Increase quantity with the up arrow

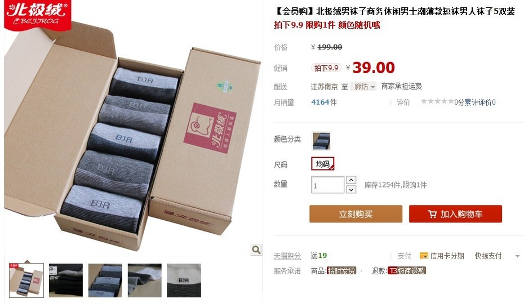[351, 180]
